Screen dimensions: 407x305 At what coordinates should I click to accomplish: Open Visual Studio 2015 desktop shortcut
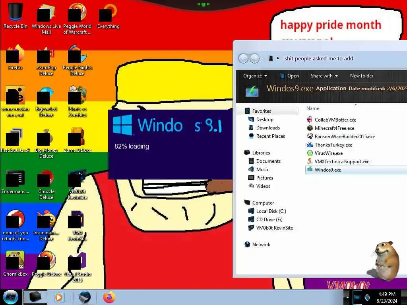point(78,266)
